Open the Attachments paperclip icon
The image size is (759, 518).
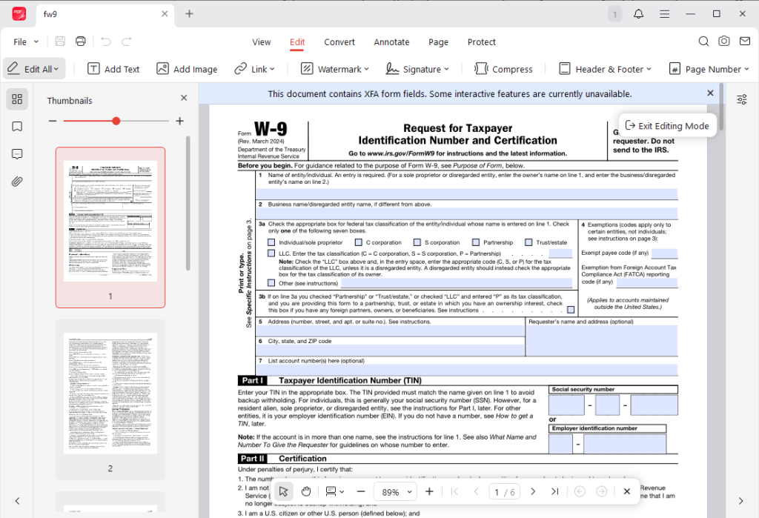17,182
